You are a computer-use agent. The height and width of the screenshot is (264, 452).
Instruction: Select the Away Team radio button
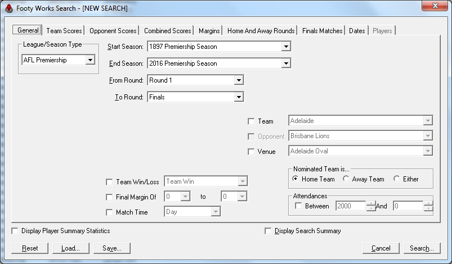point(346,179)
